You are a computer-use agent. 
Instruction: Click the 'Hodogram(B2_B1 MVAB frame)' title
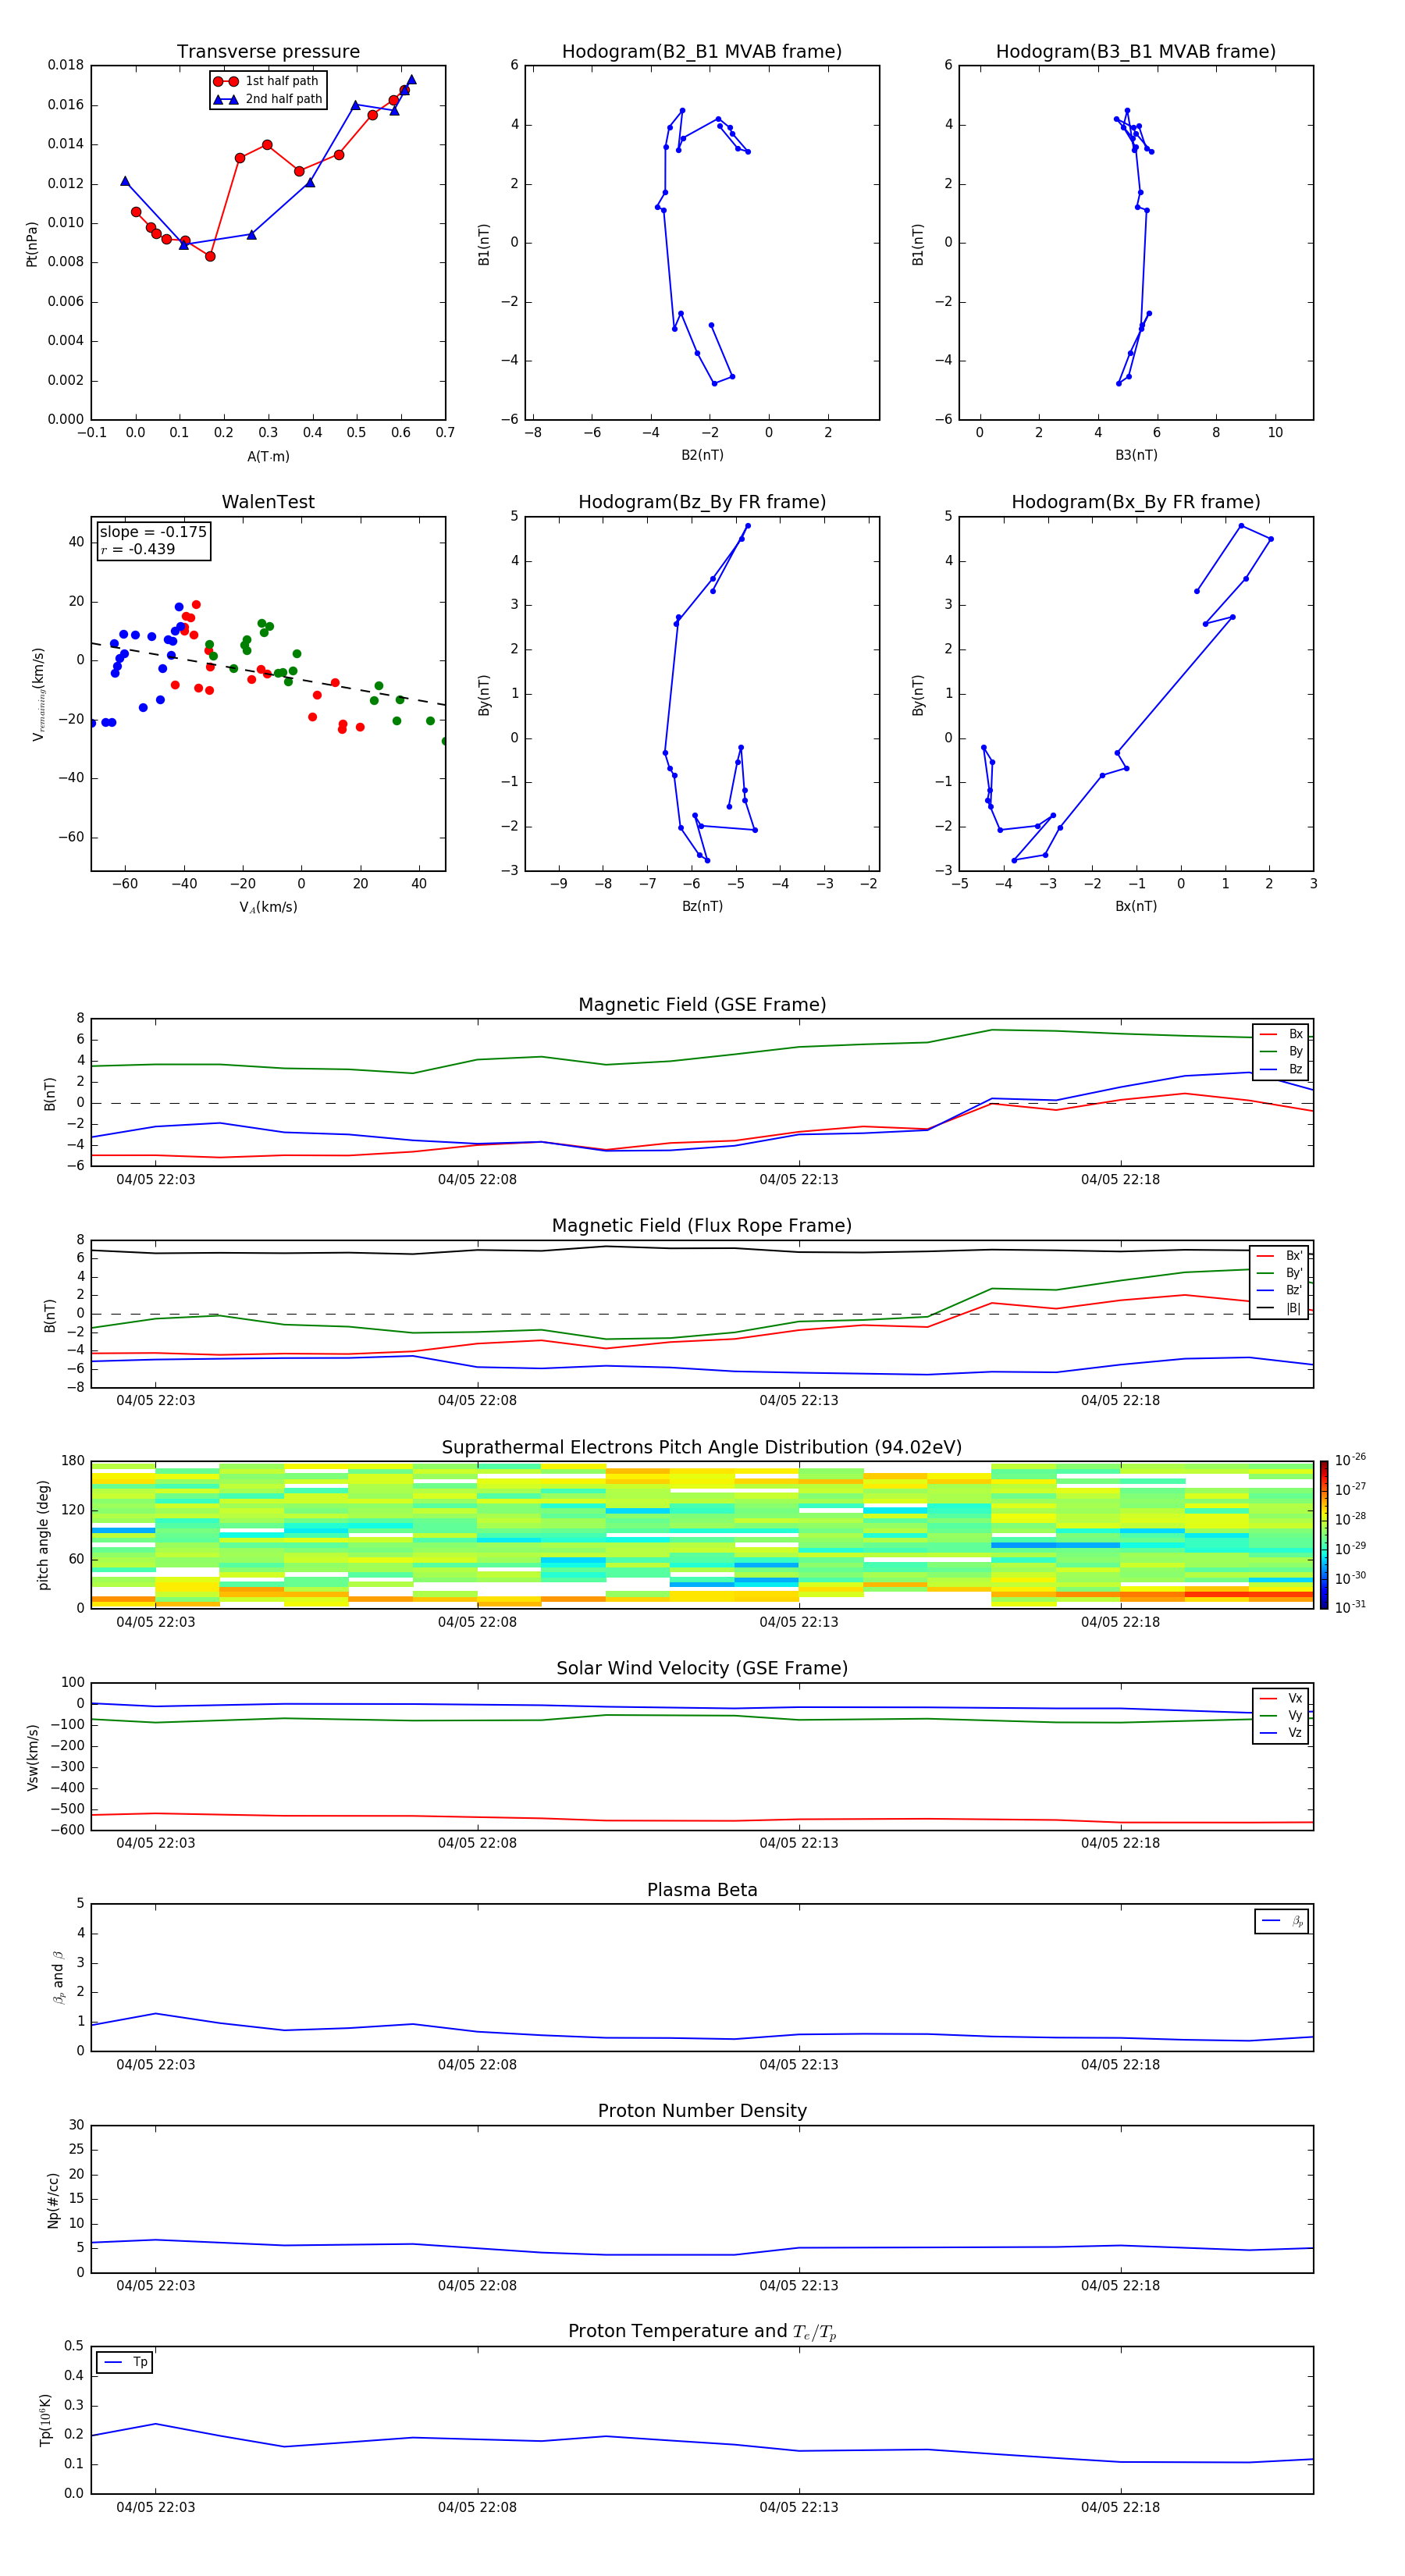click(702, 51)
